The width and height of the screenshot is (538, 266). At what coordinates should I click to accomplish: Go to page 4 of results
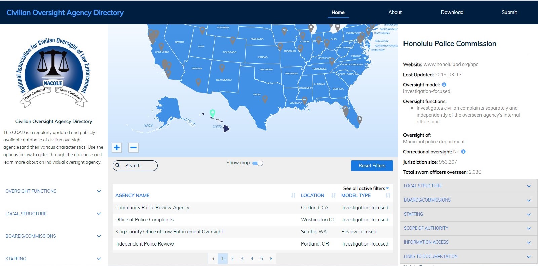click(252, 259)
